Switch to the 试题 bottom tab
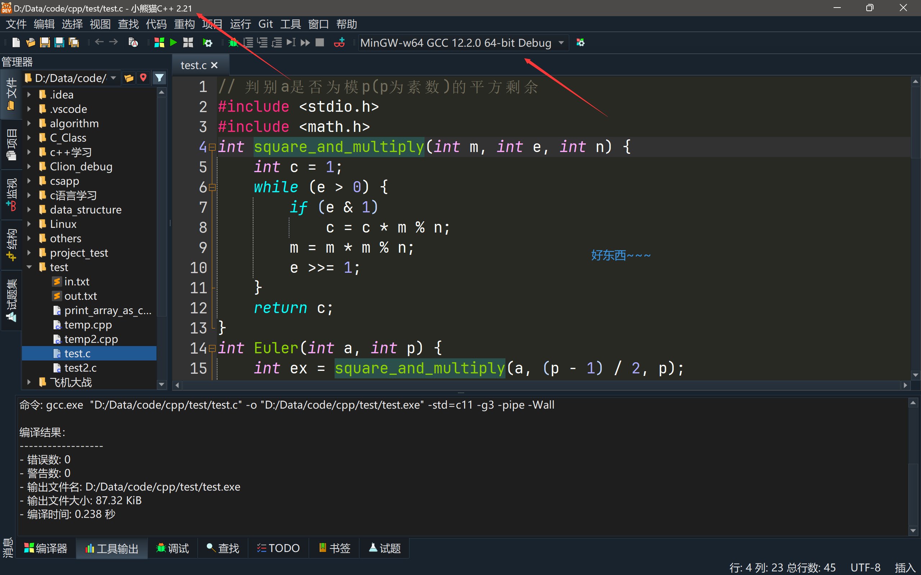This screenshot has height=575, width=921. [x=384, y=548]
